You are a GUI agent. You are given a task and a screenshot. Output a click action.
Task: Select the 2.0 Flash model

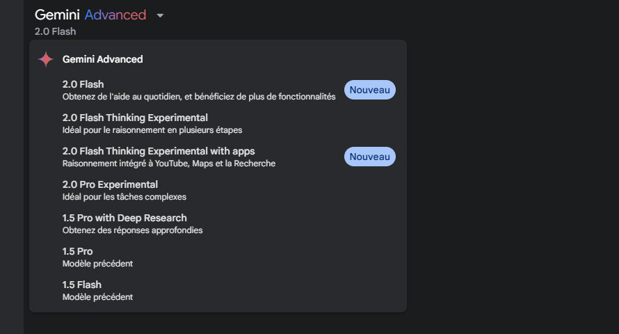click(x=218, y=90)
